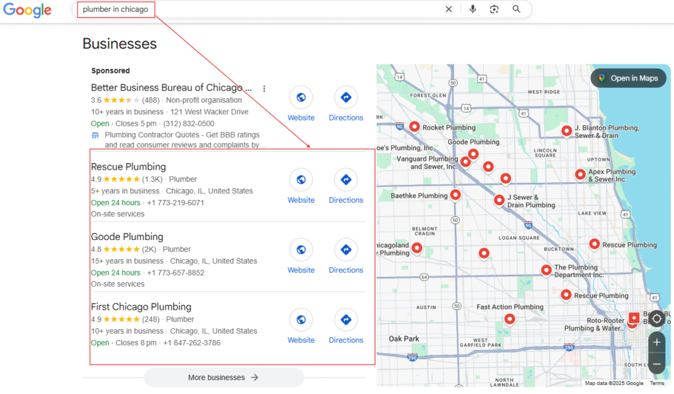This screenshot has width=674, height=394.
Task: Open the First Chicago Plumbing listing title
Action: [x=141, y=307]
